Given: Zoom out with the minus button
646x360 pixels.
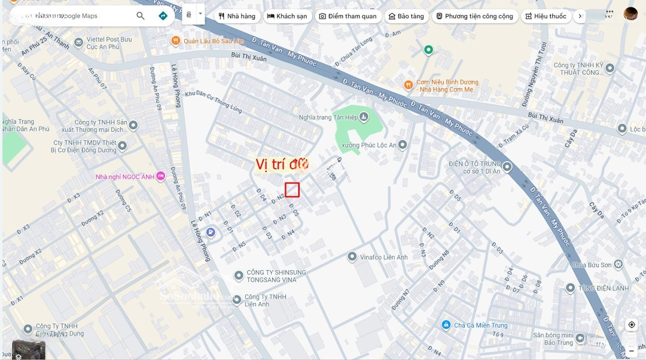Looking at the screenshot, I should click(x=632, y=350).
